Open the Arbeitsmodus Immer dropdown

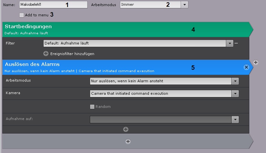tap(184, 5)
